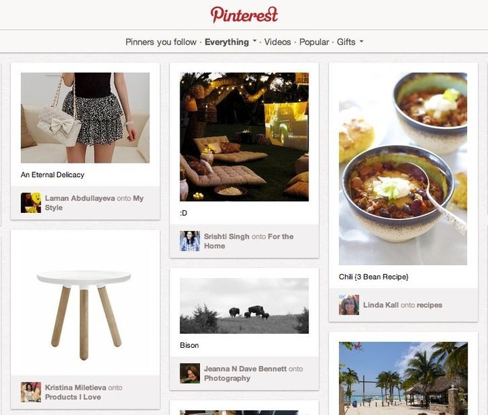Open the My Style board link

[x=94, y=203]
